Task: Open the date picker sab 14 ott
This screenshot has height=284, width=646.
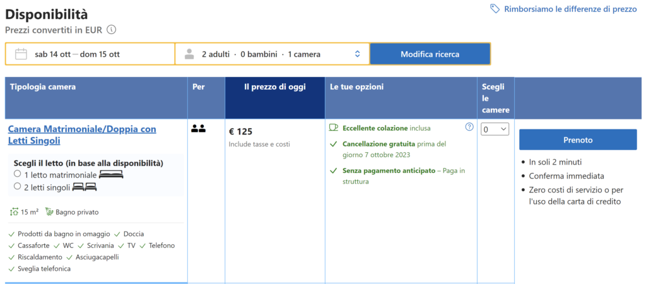Action: [x=77, y=54]
